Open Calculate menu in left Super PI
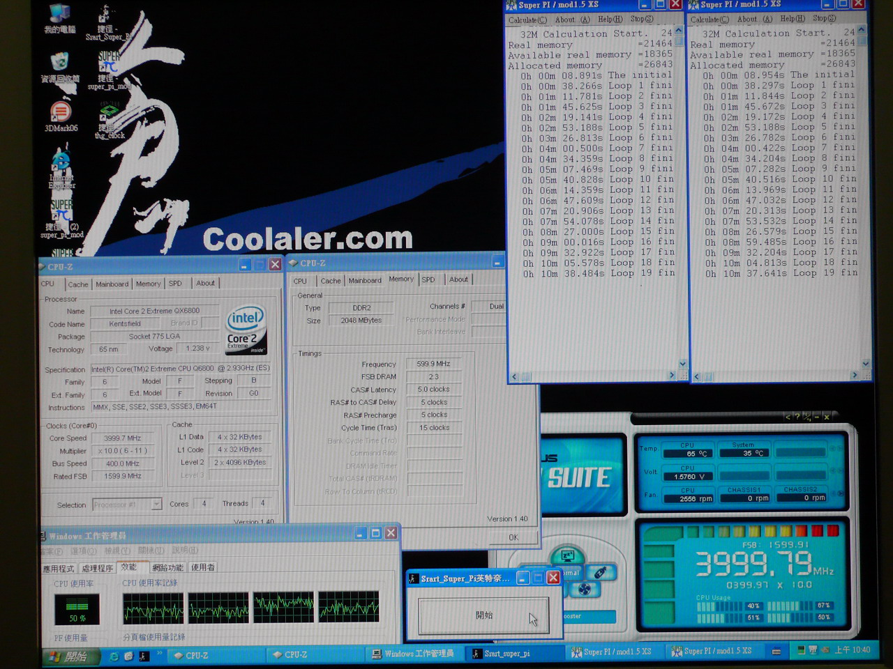The height and width of the screenshot is (669, 893). [527, 20]
